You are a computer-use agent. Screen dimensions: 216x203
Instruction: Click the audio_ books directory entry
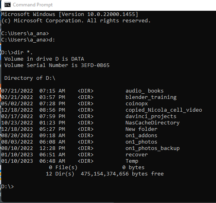point(145,91)
